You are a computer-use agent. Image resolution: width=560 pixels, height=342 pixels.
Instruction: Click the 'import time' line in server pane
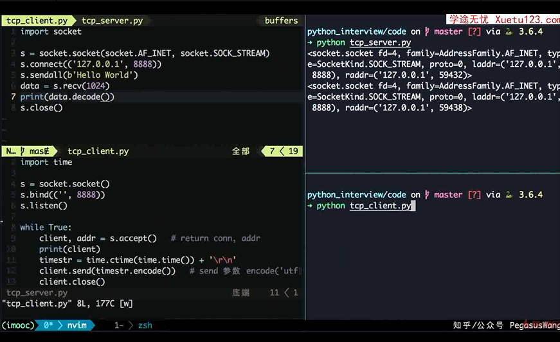[x=46, y=162]
